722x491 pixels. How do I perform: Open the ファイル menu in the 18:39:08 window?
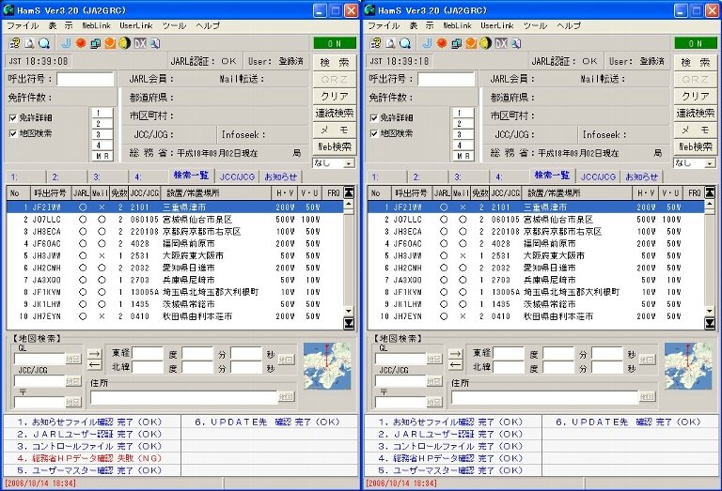coord(23,25)
